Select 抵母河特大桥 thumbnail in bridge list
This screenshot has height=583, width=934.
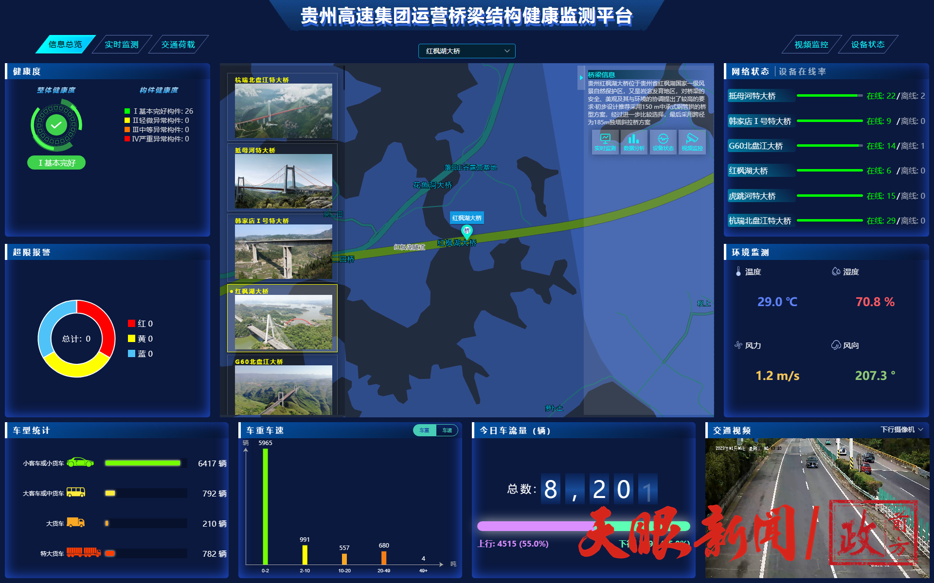pyautogui.click(x=283, y=181)
